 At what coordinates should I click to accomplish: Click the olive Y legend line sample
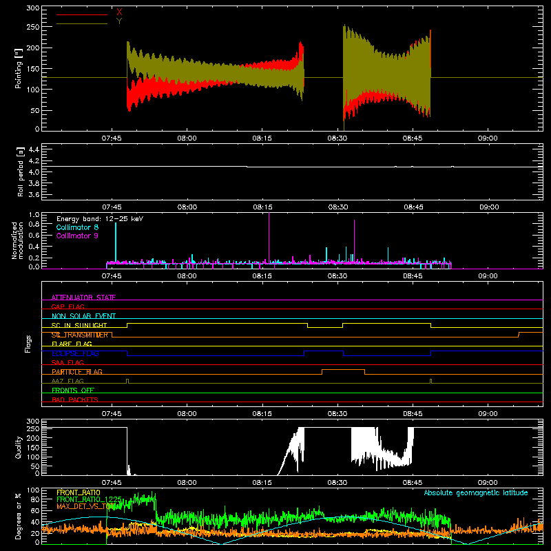[82, 23]
